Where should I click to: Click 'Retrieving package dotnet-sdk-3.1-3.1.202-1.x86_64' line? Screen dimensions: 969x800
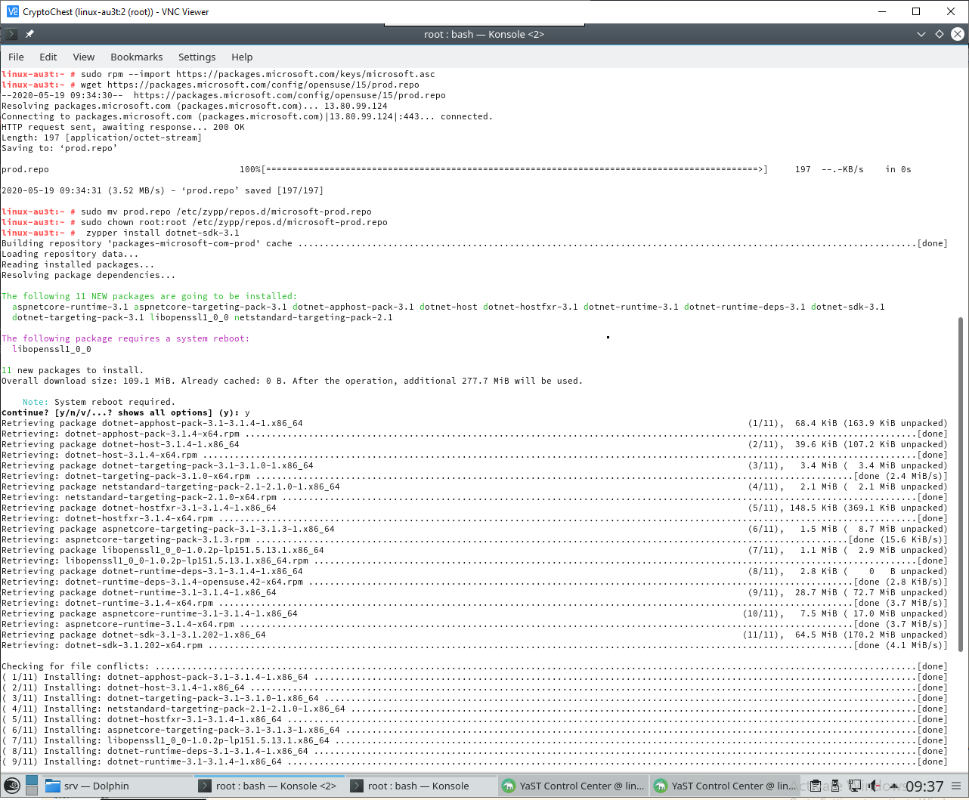point(474,635)
